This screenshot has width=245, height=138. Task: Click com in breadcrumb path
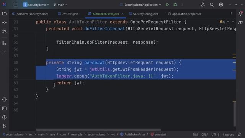(63, 135)
